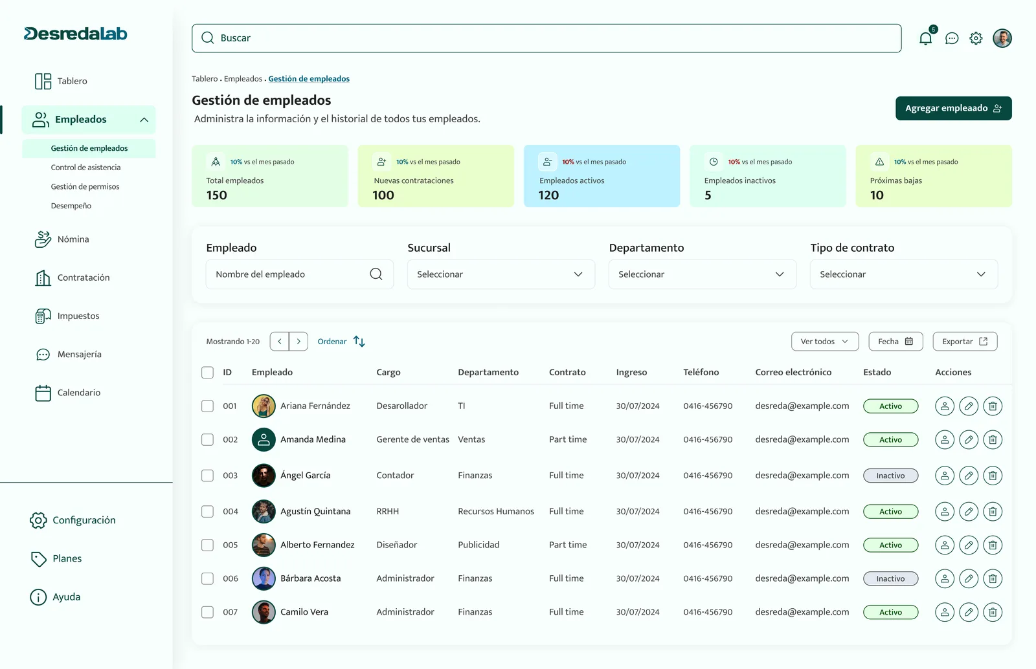The width and height of the screenshot is (1036, 669).
Task: Mark the checkbox for Camilo Vera
Action: (207, 612)
